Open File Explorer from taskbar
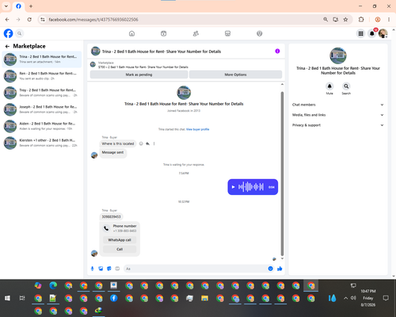 tap(204, 298)
